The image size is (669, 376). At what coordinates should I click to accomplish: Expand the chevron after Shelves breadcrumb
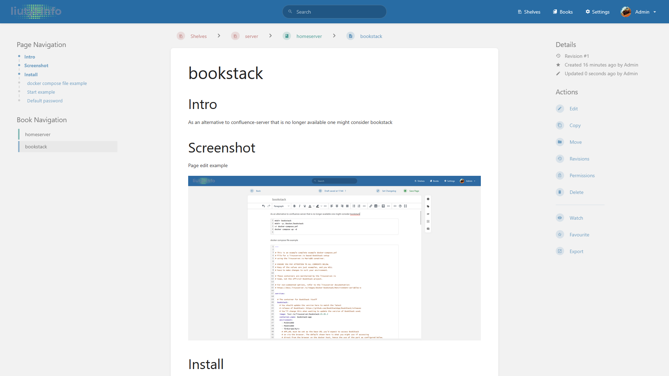click(219, 36)
